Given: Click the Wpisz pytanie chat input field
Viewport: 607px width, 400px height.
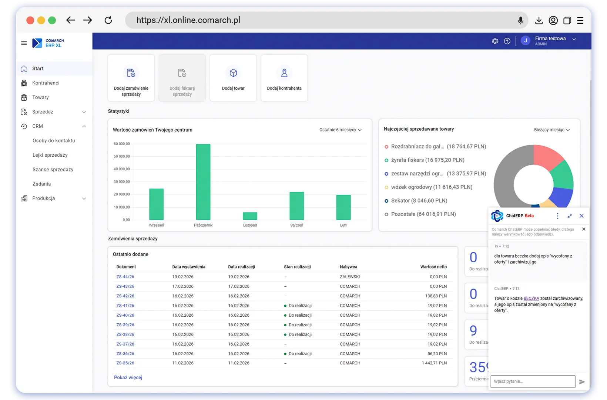Looking at the screenshot, I should pos(533,381).
